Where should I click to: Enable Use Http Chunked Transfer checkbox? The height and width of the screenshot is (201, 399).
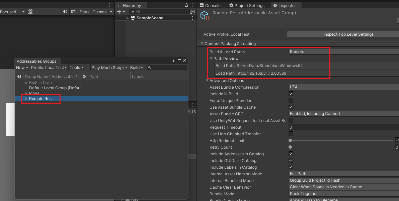(291, 134)
